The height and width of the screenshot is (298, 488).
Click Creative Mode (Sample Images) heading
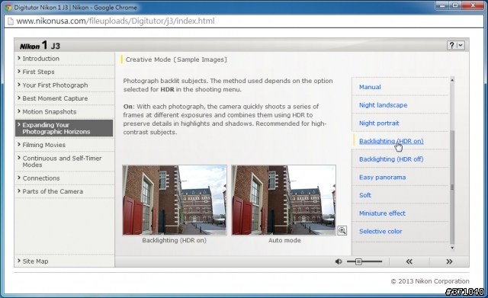176,59
